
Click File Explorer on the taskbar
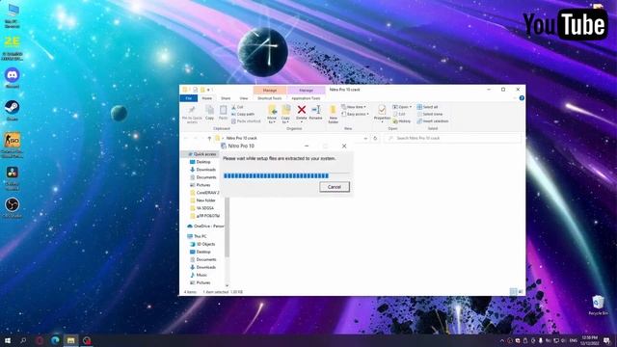tap(70, 340)
